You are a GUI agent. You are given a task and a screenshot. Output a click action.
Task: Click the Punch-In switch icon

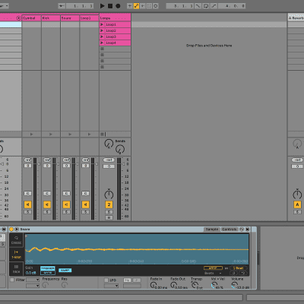click(198, 6)
